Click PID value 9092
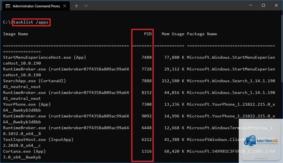The height and width of the screenshot is (163, 283). (146, 116)
